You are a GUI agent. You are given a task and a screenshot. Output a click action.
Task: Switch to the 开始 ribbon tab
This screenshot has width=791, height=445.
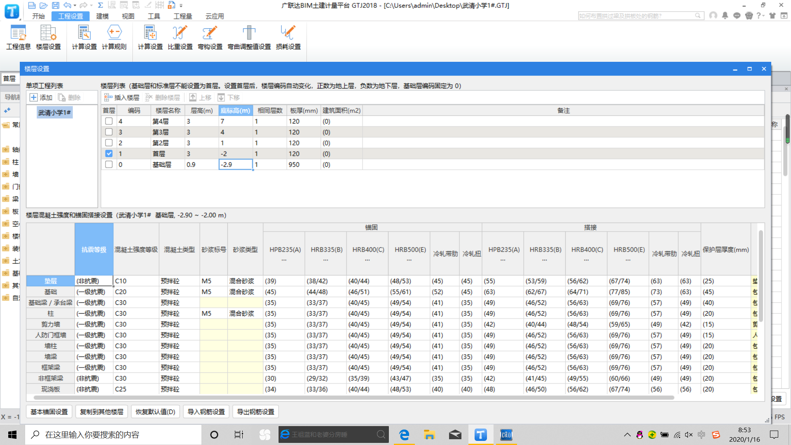click(x=38, y=16)
